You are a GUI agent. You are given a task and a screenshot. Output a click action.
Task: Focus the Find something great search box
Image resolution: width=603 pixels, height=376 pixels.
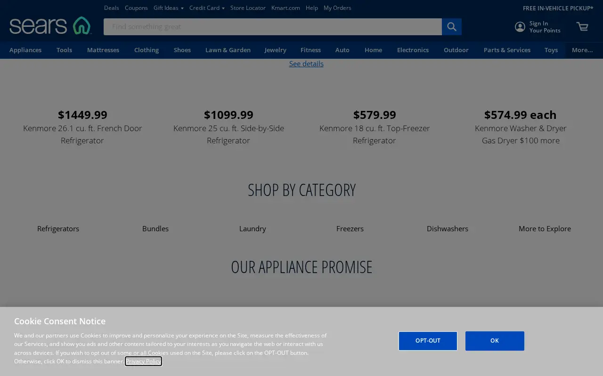coord(273,27)
